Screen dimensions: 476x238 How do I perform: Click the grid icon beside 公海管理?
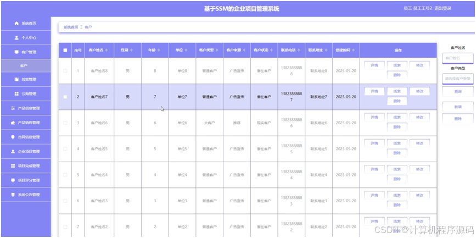(x=16, y=94)
